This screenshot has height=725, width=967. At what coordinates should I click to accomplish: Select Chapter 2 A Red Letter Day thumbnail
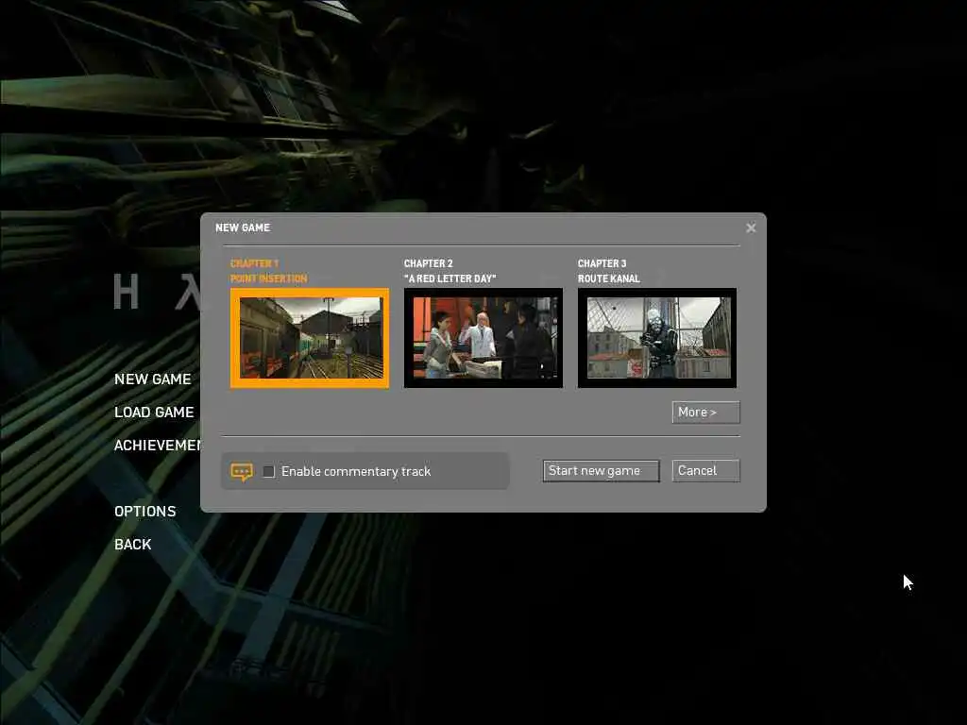(483, 338)
